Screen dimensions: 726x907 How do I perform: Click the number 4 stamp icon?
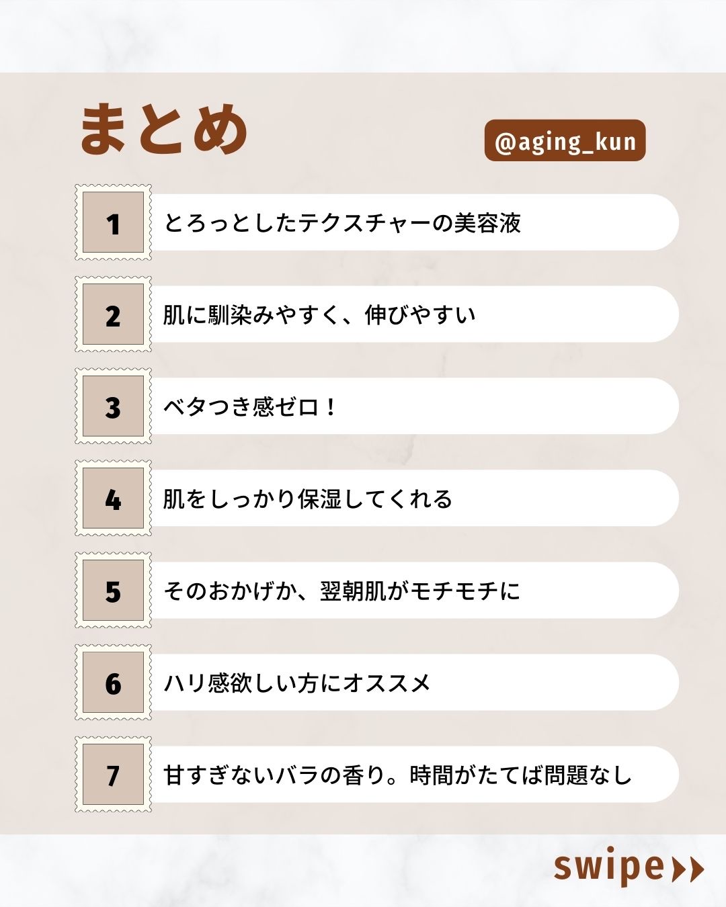coord(113,499)
